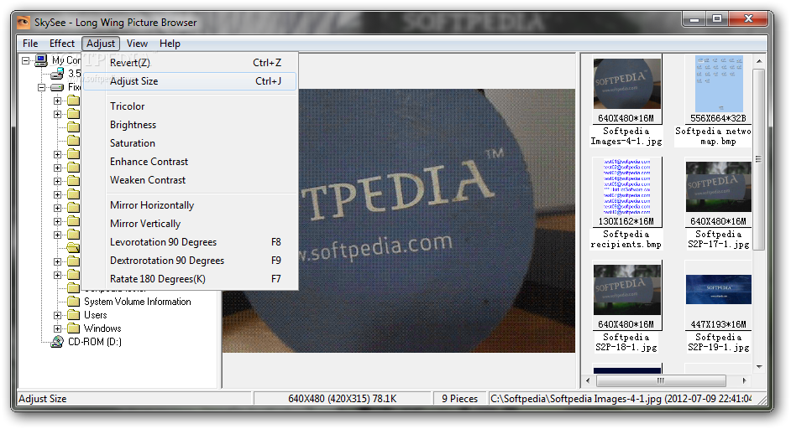Click thumbnail panel horizontal scrollbar thumb
Viewport: 791px width, 429px height.
pos(660,380)
